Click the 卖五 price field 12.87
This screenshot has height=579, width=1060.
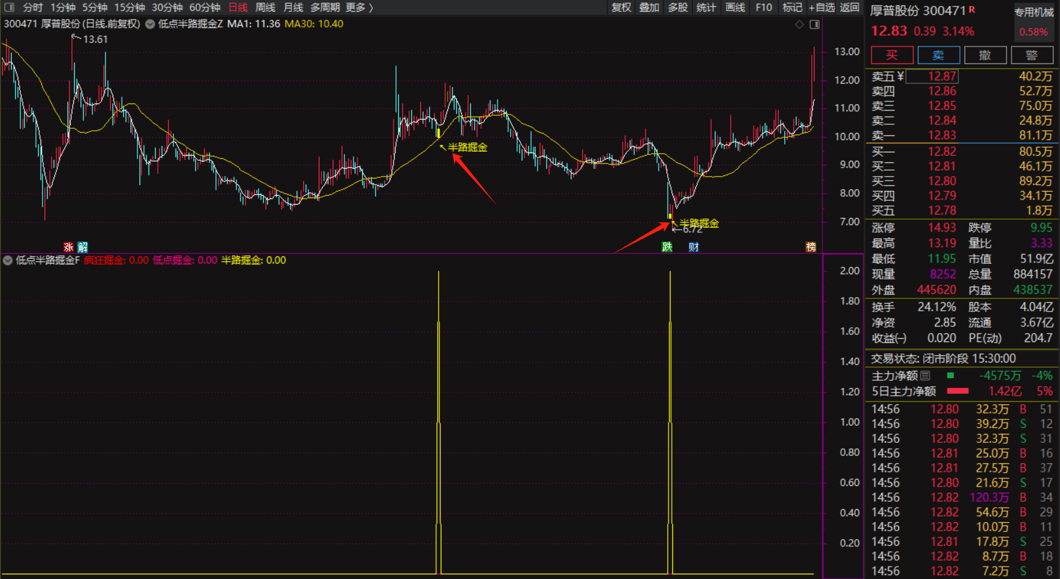pyautogui.click(x=932, y=77)
